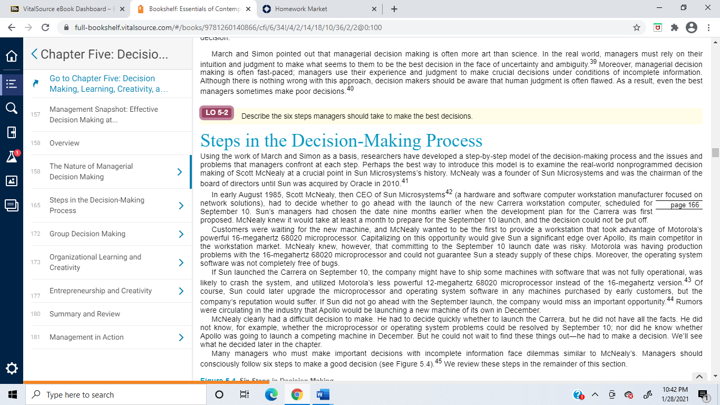Close the Homework Market tab
The image size is (720, 405).
pyautogui.click(x=374, y=9)
